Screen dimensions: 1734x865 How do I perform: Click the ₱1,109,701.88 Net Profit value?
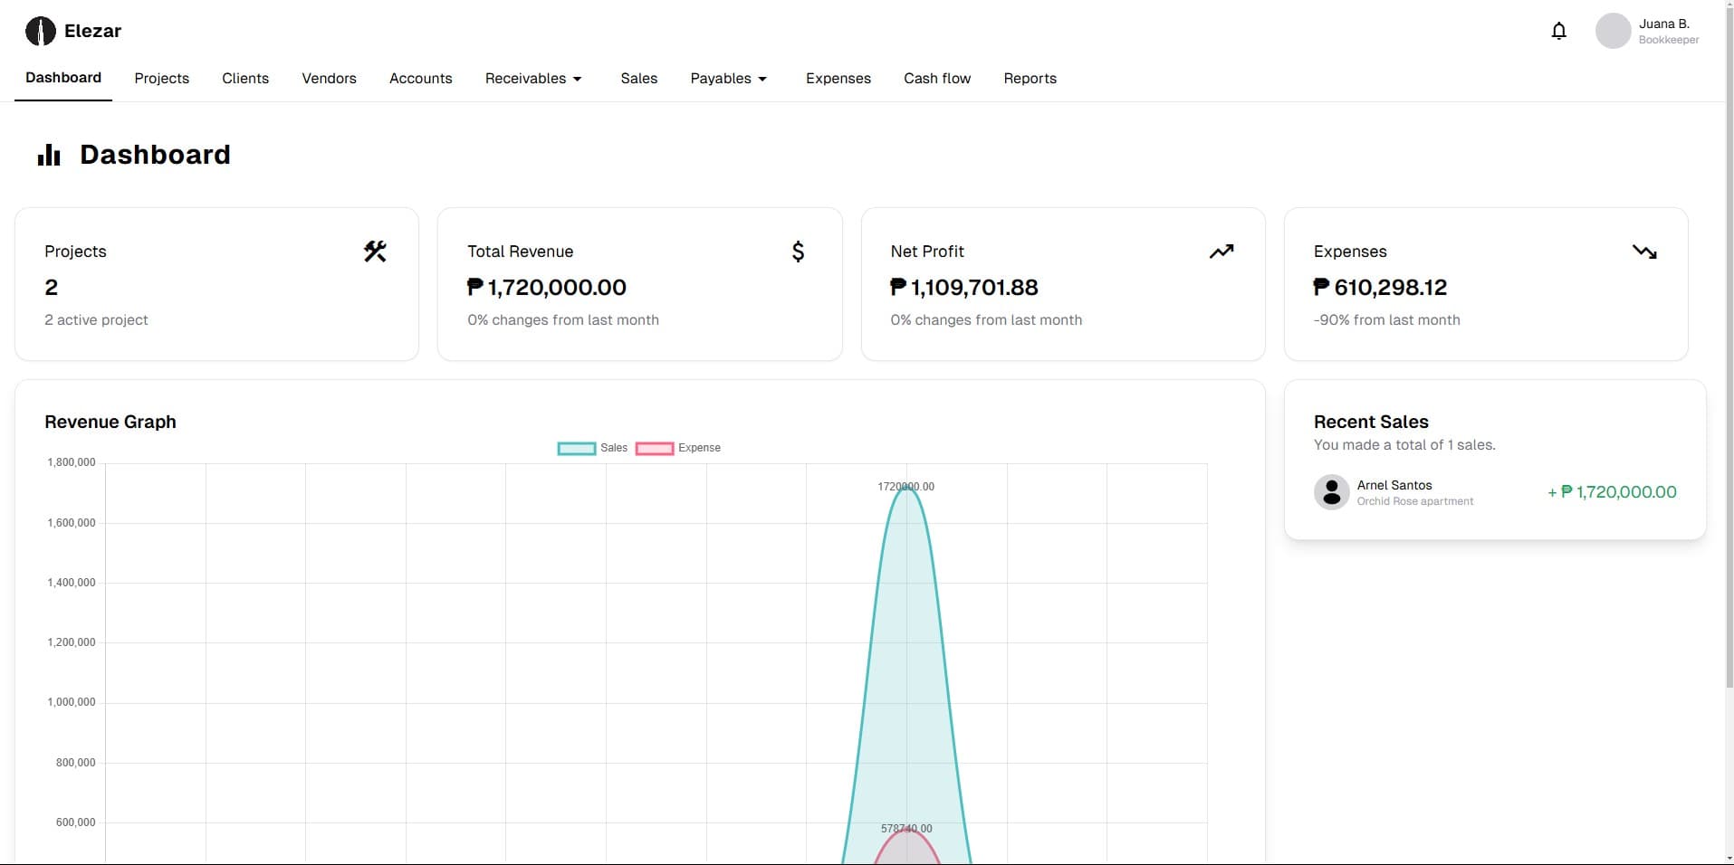click(964, 288)
